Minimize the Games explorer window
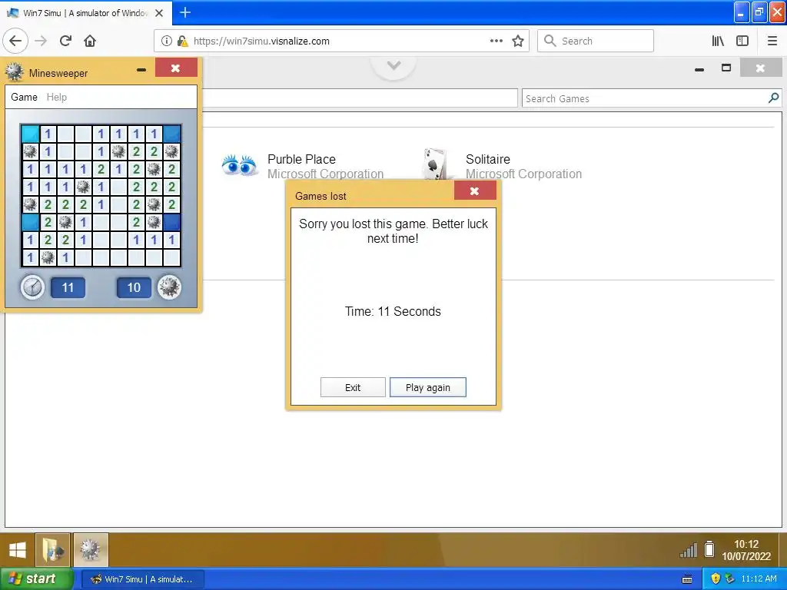Image resolution: width=787 pixels, height=590 pixels. point(699,69)
